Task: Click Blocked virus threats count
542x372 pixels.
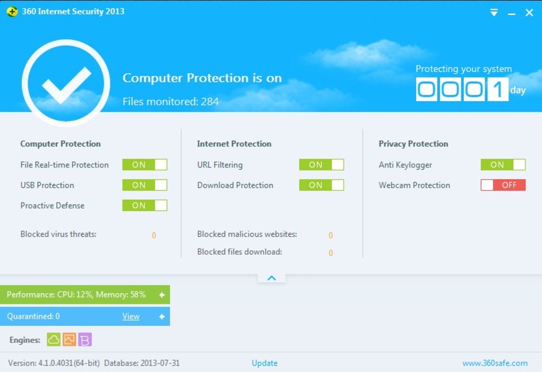Action: click(154, 236)
